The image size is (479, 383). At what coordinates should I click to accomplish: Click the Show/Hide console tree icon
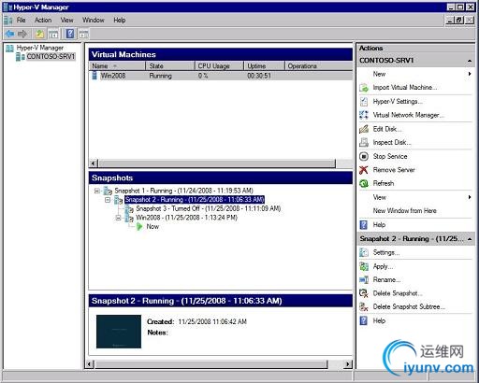coord(53,34)
